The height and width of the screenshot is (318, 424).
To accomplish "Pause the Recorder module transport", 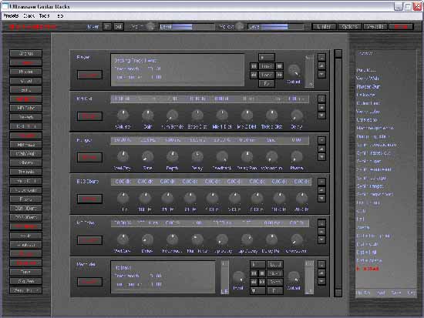I will click(254, 273).
